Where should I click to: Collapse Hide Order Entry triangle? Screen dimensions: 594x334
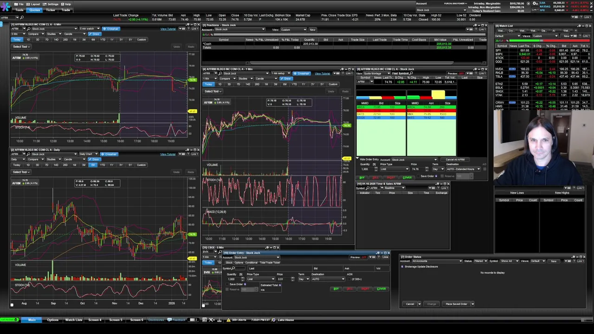(x=357, y=158)
